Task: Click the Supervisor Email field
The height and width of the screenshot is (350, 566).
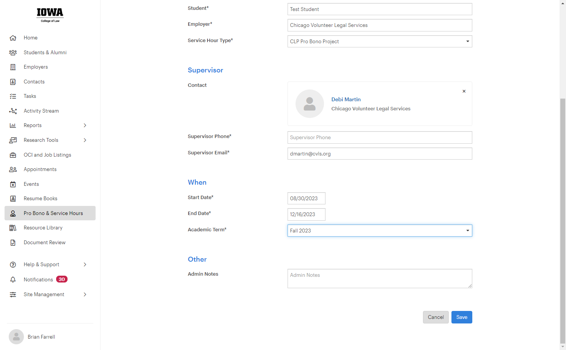Action: (380, 154)
